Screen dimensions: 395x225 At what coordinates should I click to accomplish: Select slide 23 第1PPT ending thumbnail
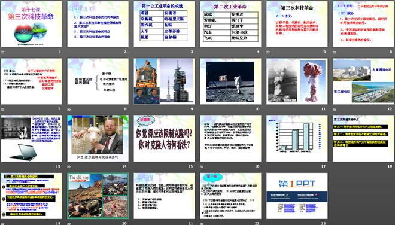(x=297, y=196)
